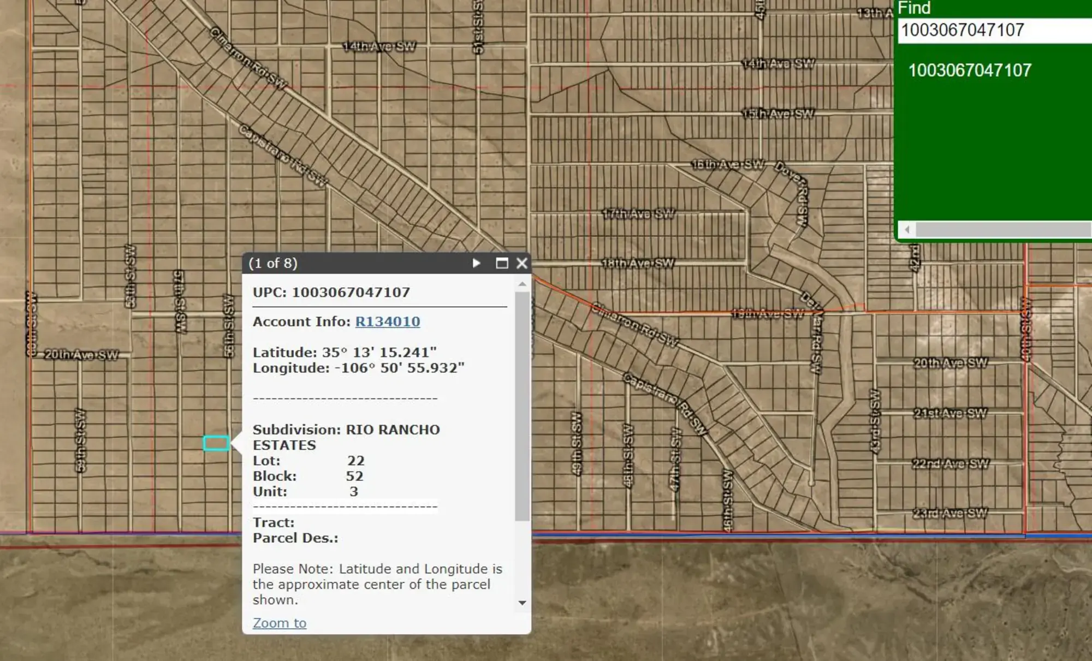Select the 1003067047107 search result
This screenshot has height=661, width=1092.
[x=970, y=69]
